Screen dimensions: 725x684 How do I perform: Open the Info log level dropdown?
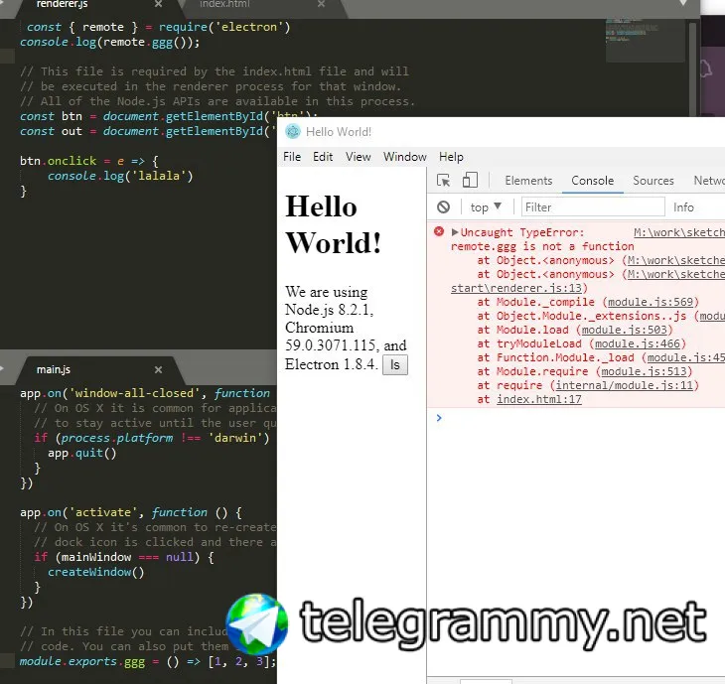[x=683, y=207]
